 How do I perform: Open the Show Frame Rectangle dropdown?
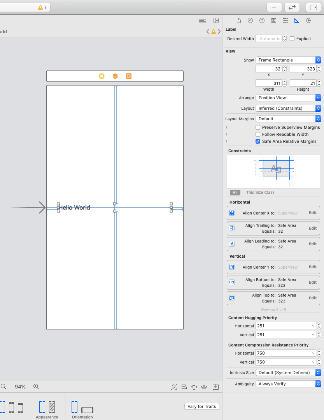[288, 60]
